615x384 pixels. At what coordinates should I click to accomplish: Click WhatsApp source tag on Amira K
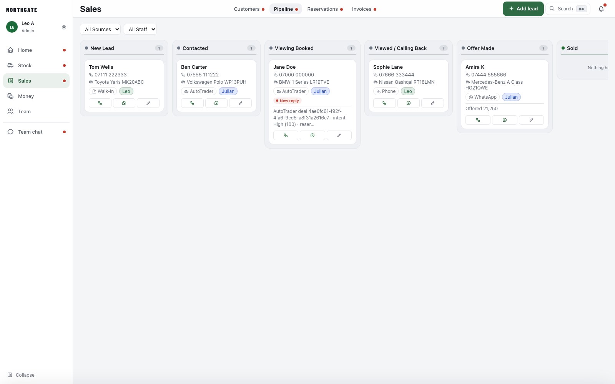(482, 97)
